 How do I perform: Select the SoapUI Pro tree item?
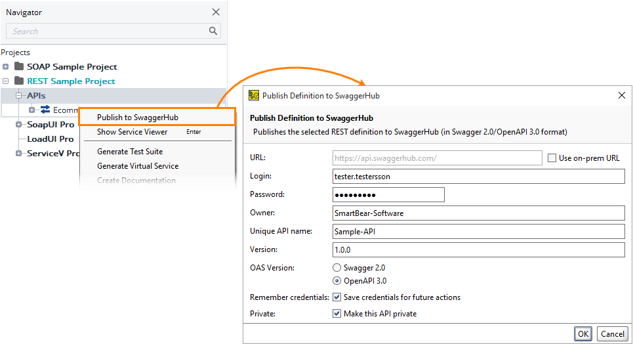pos(51,125)
